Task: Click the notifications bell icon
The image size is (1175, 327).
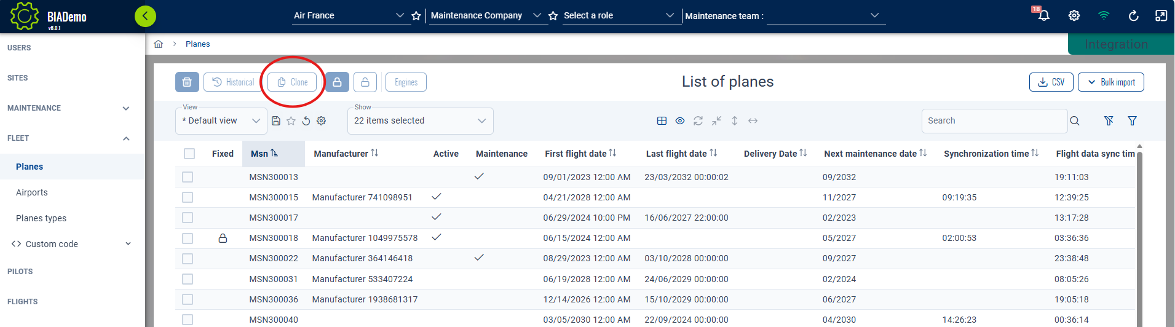Action: pos(1043,15)
